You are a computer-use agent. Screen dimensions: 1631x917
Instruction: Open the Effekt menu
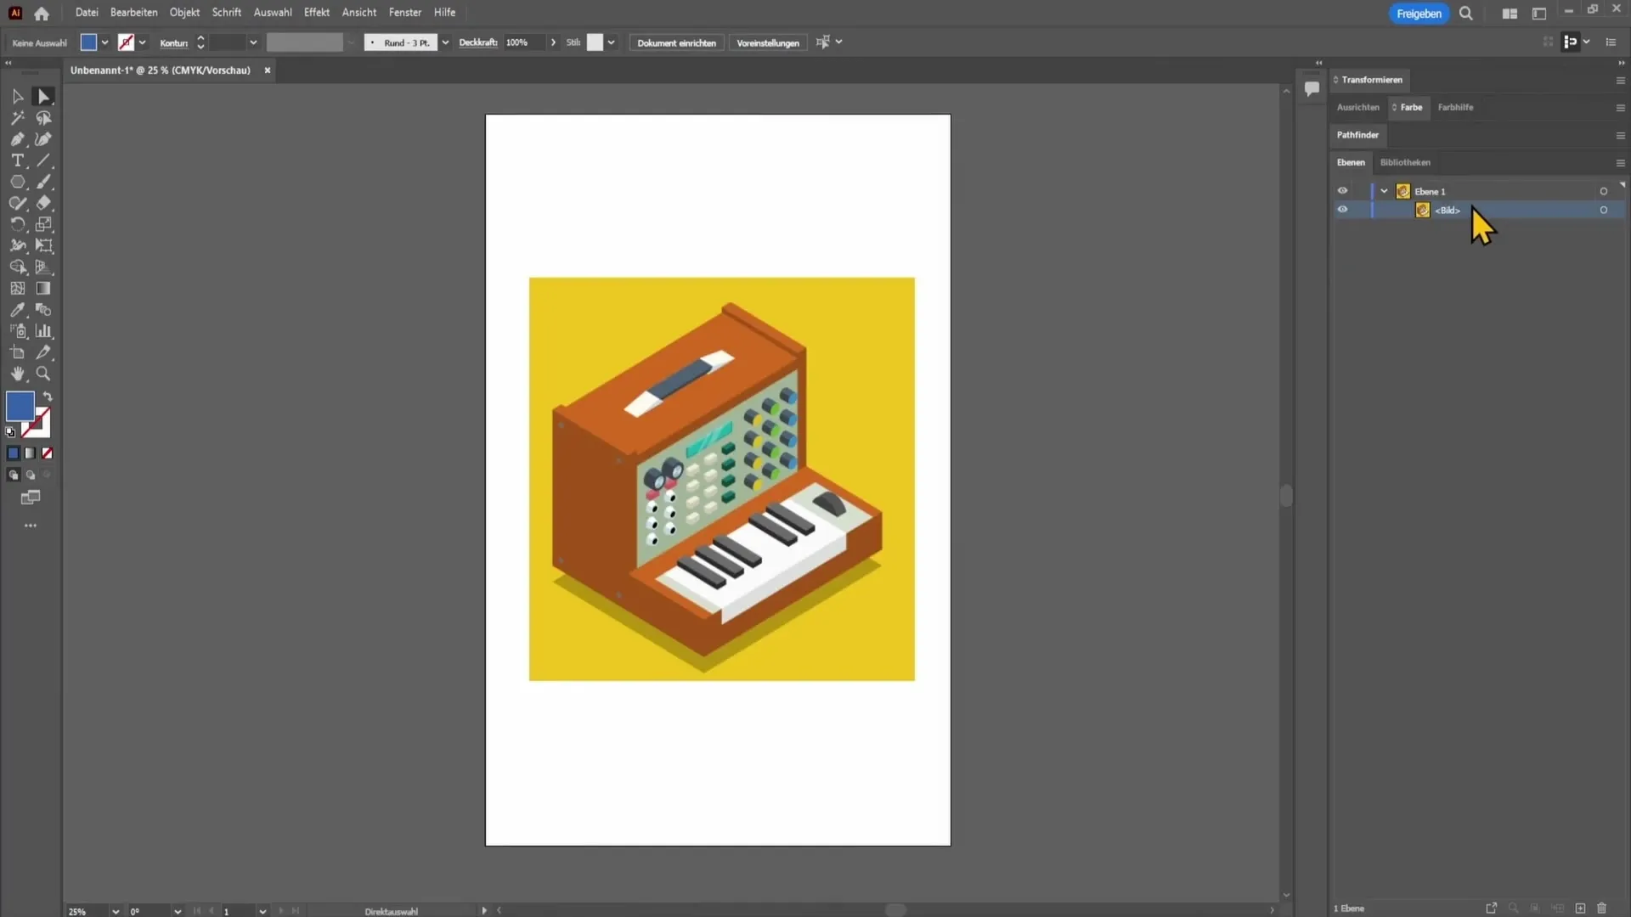[317, 13]
